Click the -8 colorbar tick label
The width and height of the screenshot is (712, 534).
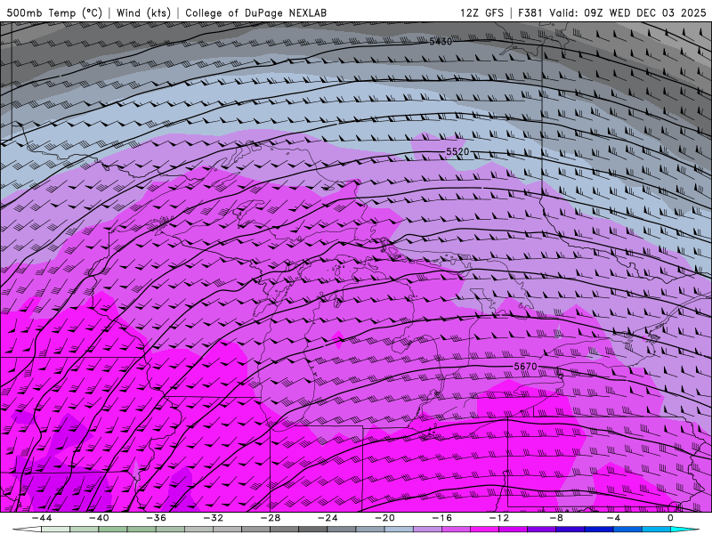557,518
